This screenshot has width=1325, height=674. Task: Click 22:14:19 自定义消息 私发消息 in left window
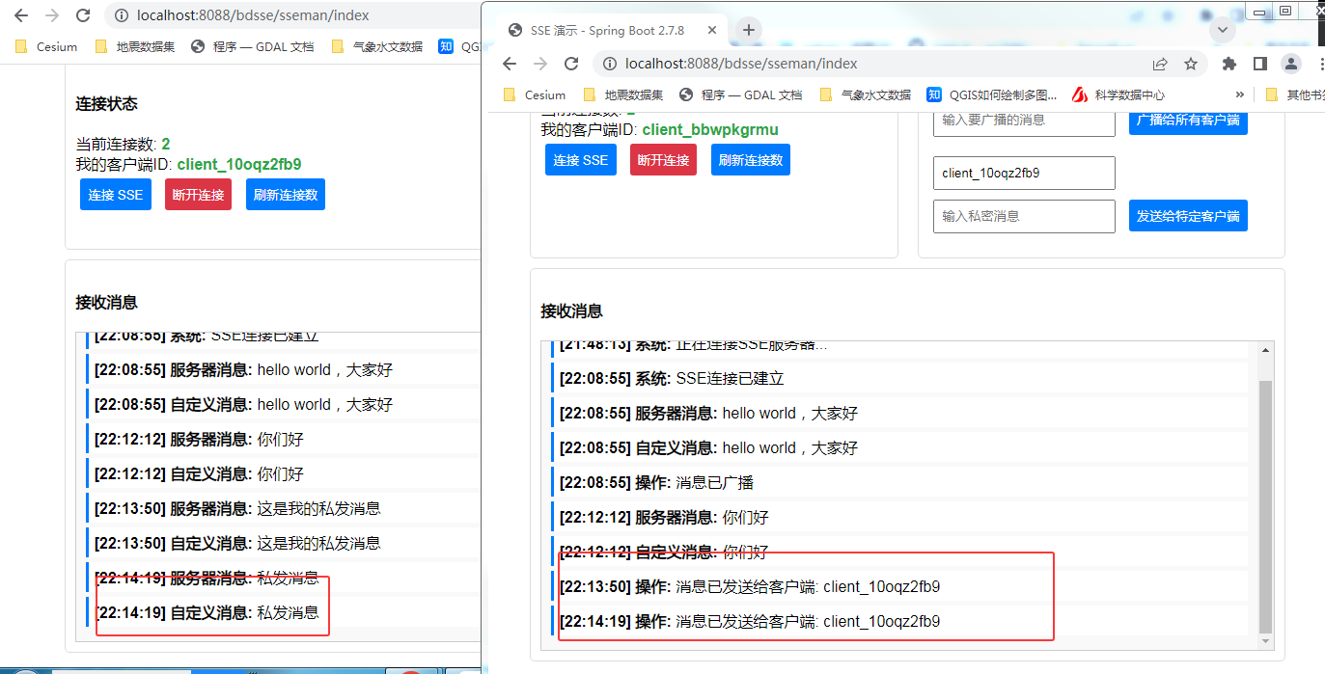(x=284, y=612)
